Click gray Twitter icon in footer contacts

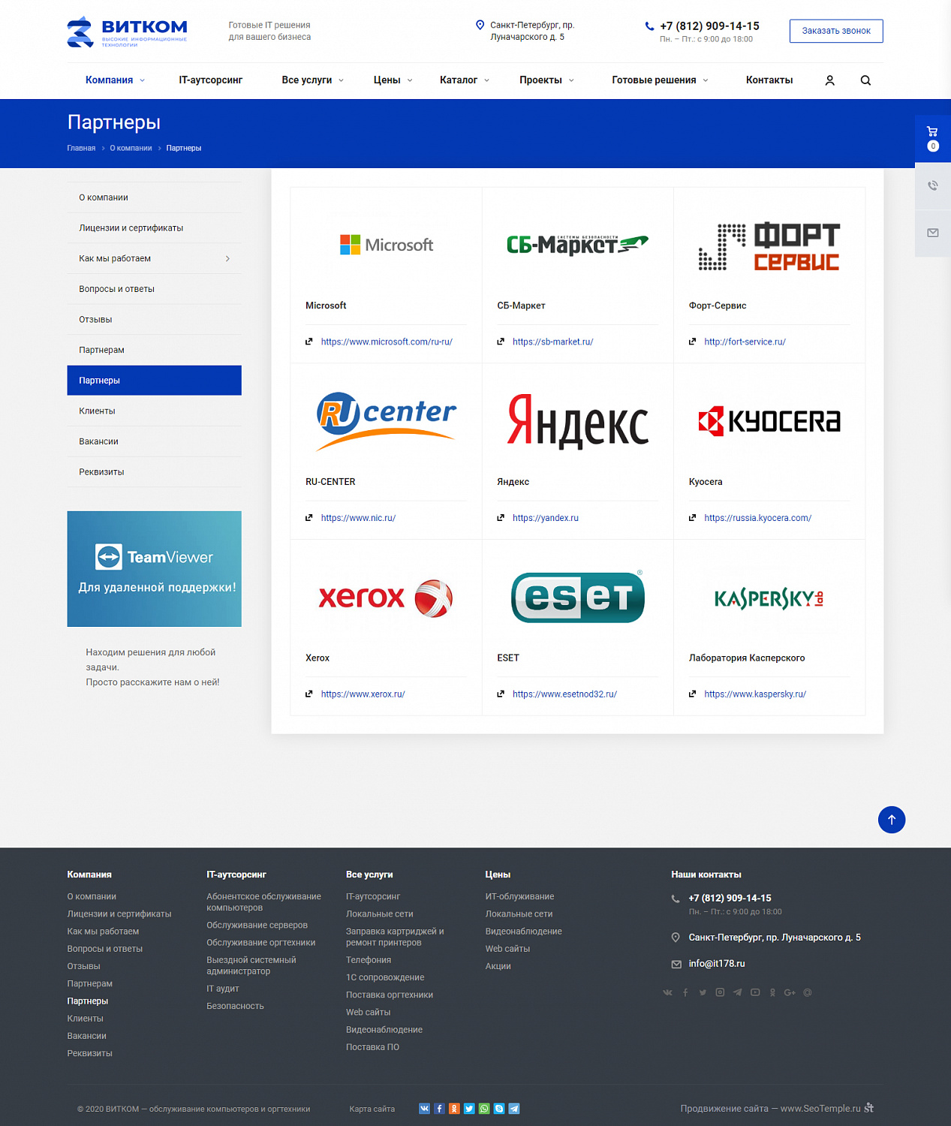pyautogui.click(x=703, y=992)
